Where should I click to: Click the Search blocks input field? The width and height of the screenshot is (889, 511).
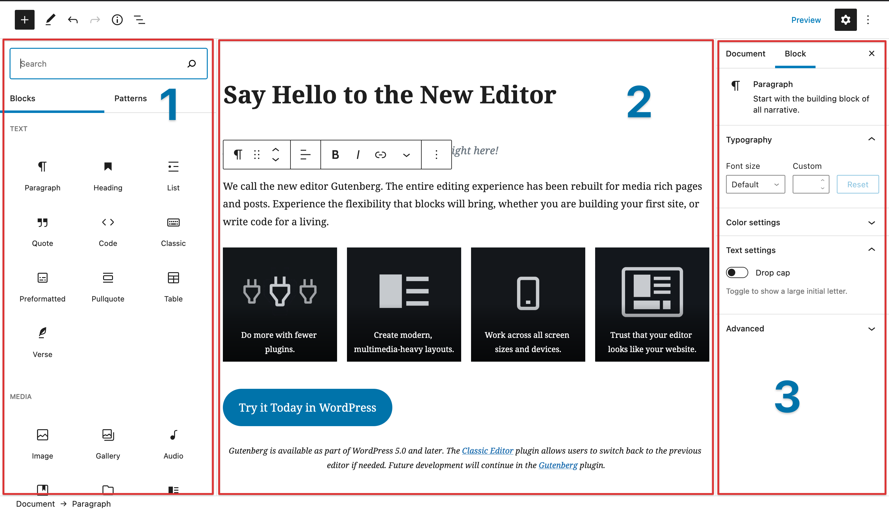tap(108, 63)
